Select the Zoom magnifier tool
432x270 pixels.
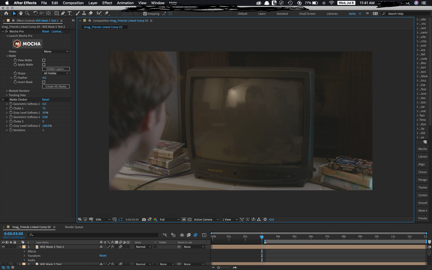pyautogui.click(x=27, y=13)
